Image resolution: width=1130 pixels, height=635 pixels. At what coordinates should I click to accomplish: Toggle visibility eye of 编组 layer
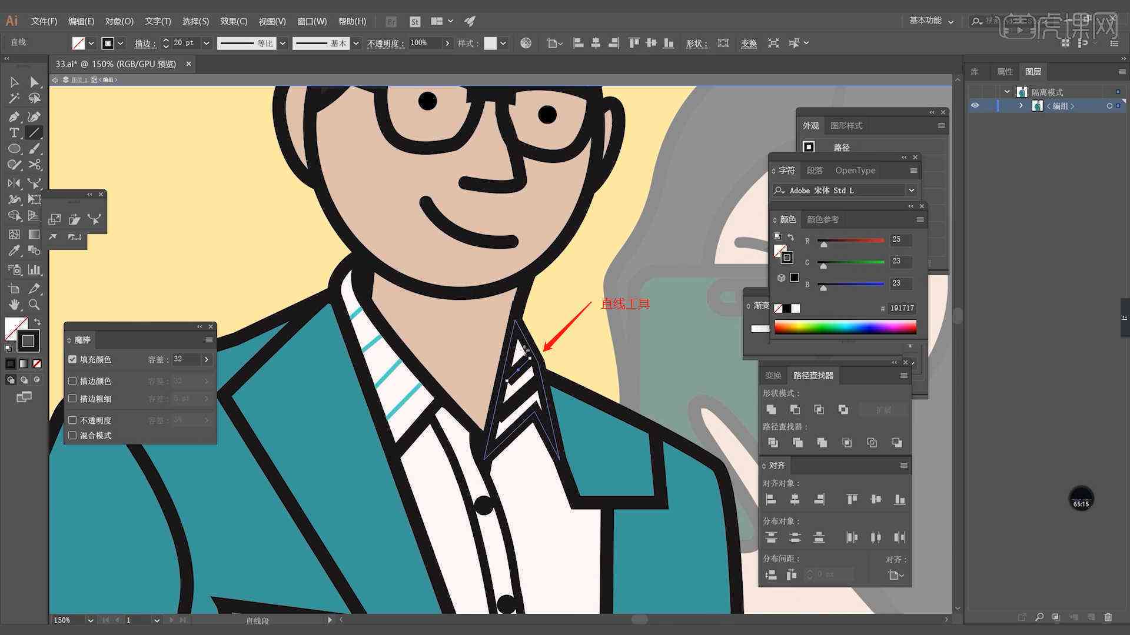click(x=975, y=106)
